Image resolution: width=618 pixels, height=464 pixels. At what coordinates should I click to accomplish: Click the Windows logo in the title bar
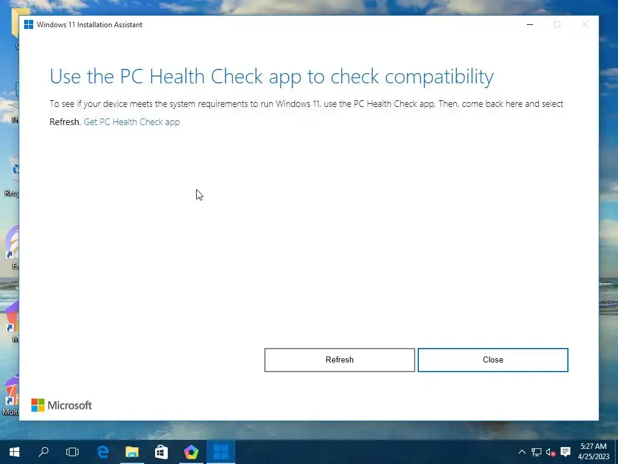coord(28,24)
